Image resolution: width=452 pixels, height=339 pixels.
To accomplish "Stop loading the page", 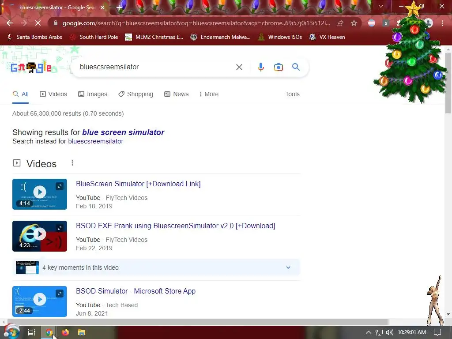I will [38, 23].
